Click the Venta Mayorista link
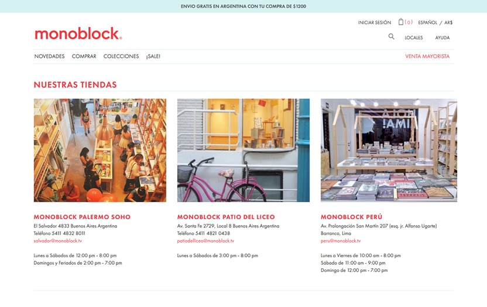The height and width of the screenshot is (307, 487). click(427, 56)
